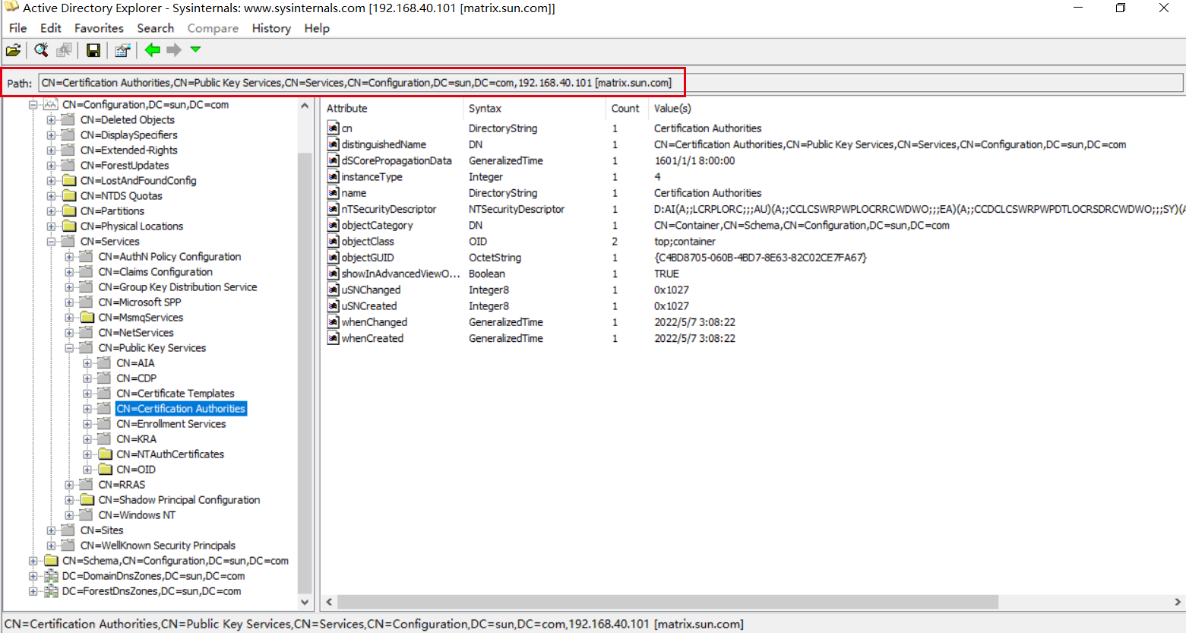Collapse the CN=Services tree node
This screenshot has width=1186, height=633.
tap(51, 242)
